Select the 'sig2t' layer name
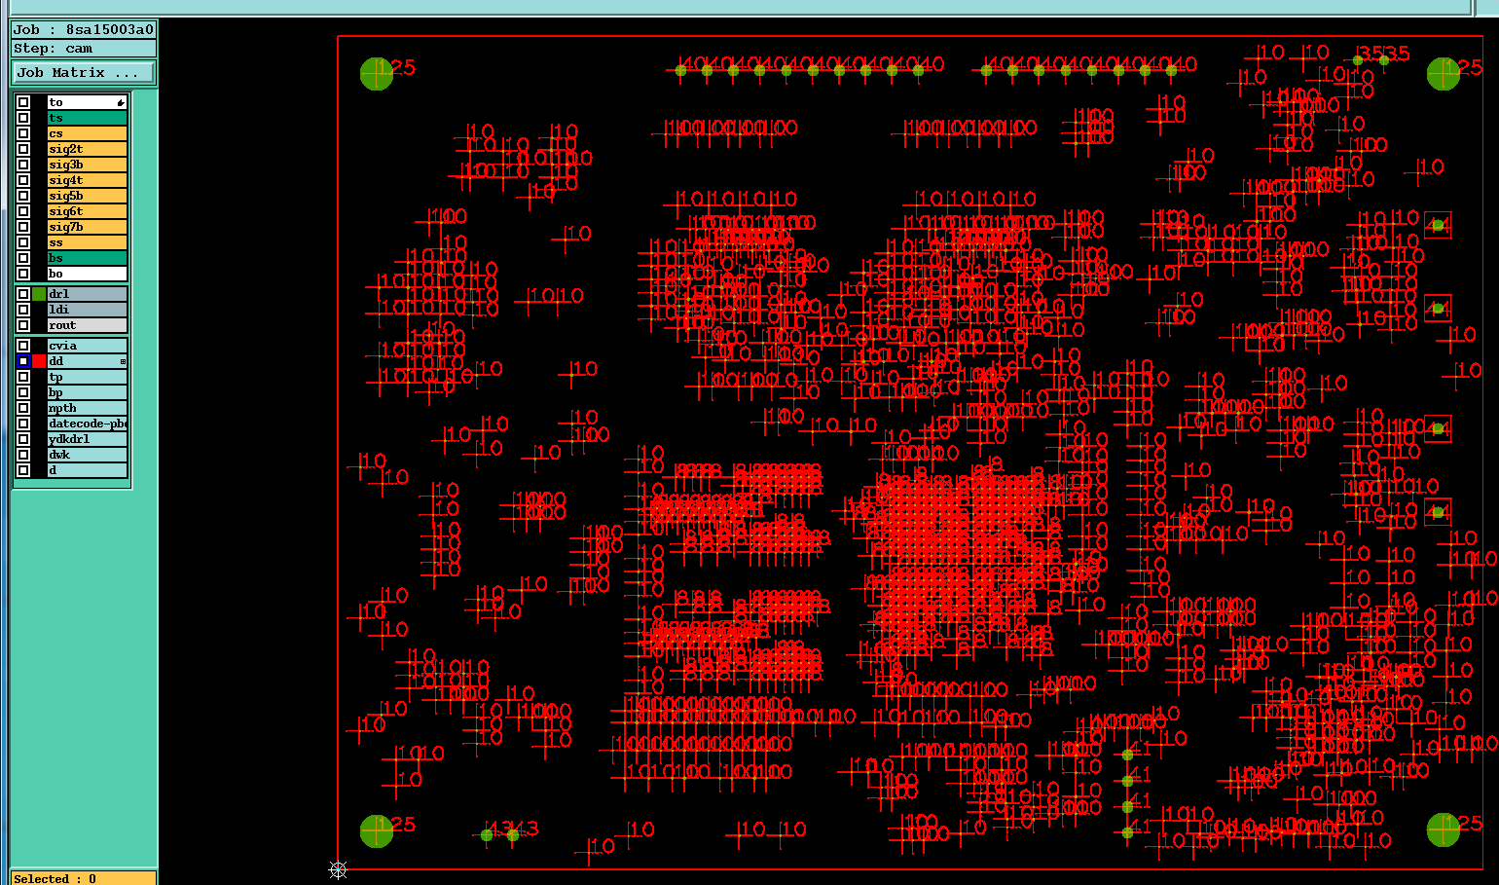1499x885 pixels. [x=88, y=149]
